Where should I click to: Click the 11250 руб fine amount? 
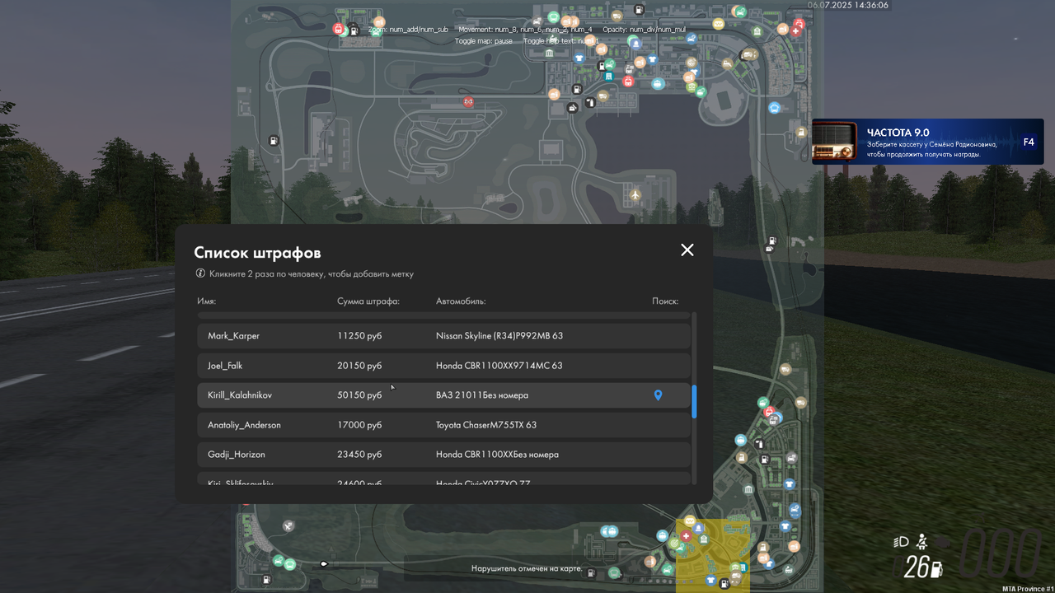point(359,336)
